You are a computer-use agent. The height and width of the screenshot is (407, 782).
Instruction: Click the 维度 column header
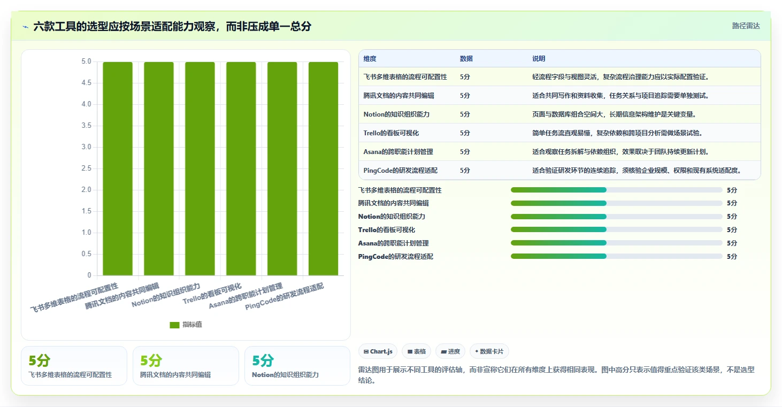point(370,59)
